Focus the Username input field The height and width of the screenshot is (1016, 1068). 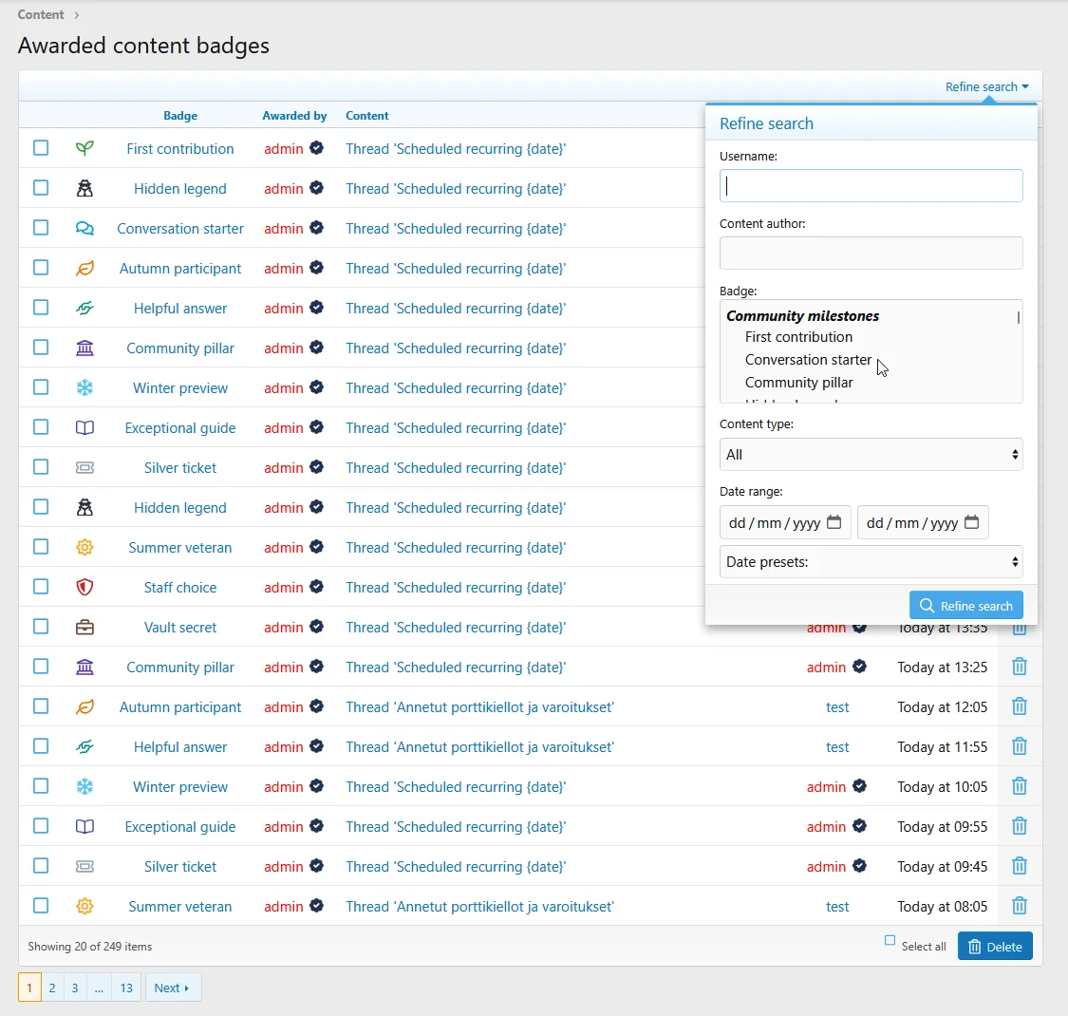pos(871,185)
